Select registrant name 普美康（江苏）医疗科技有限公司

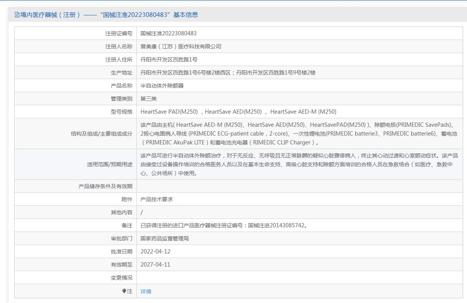pos(181,46)
